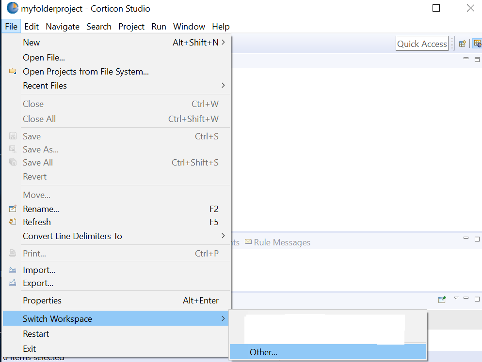Open the Window menu

click(189, 27)
